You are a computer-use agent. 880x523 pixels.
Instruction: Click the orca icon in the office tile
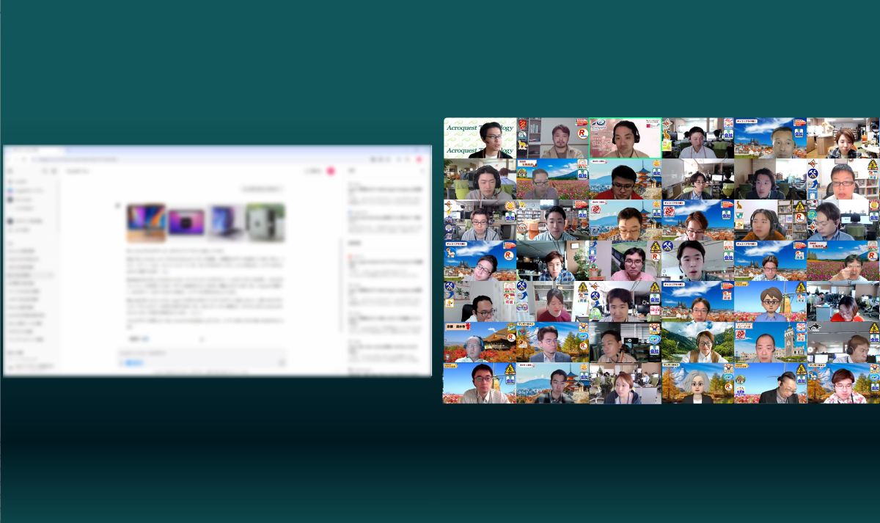point(814,328)
